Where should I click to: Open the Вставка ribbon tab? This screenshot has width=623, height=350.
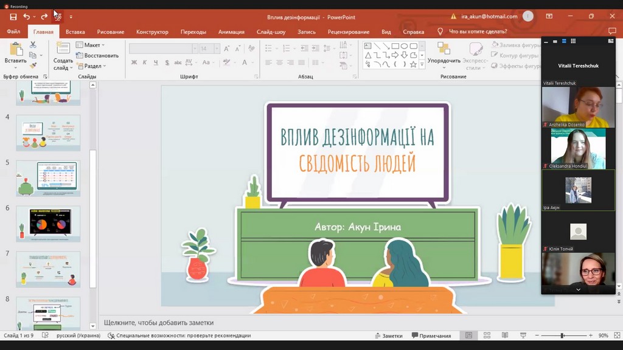click(x=75, y=32)
